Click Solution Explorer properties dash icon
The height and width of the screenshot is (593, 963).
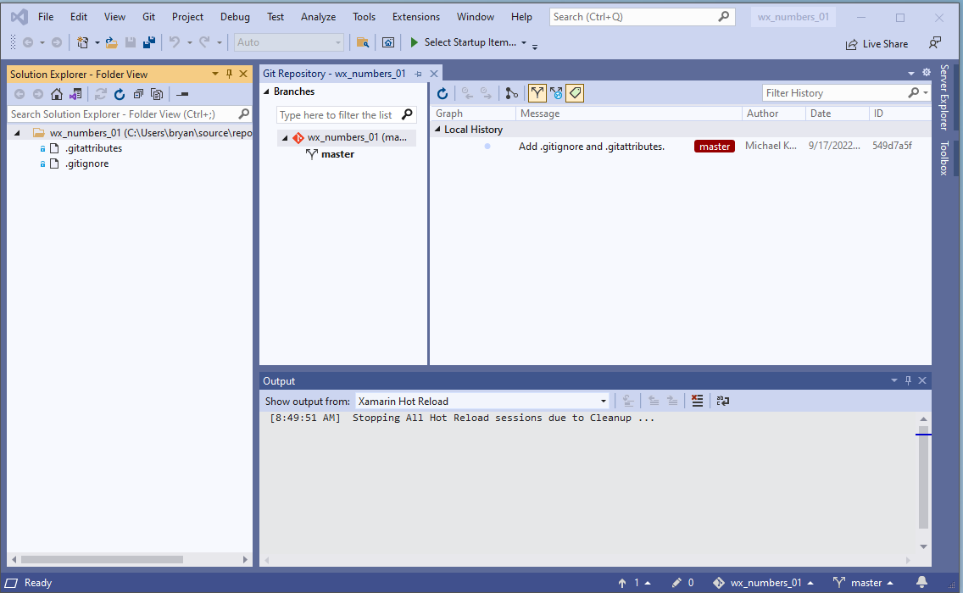click(x=182, y=94)
